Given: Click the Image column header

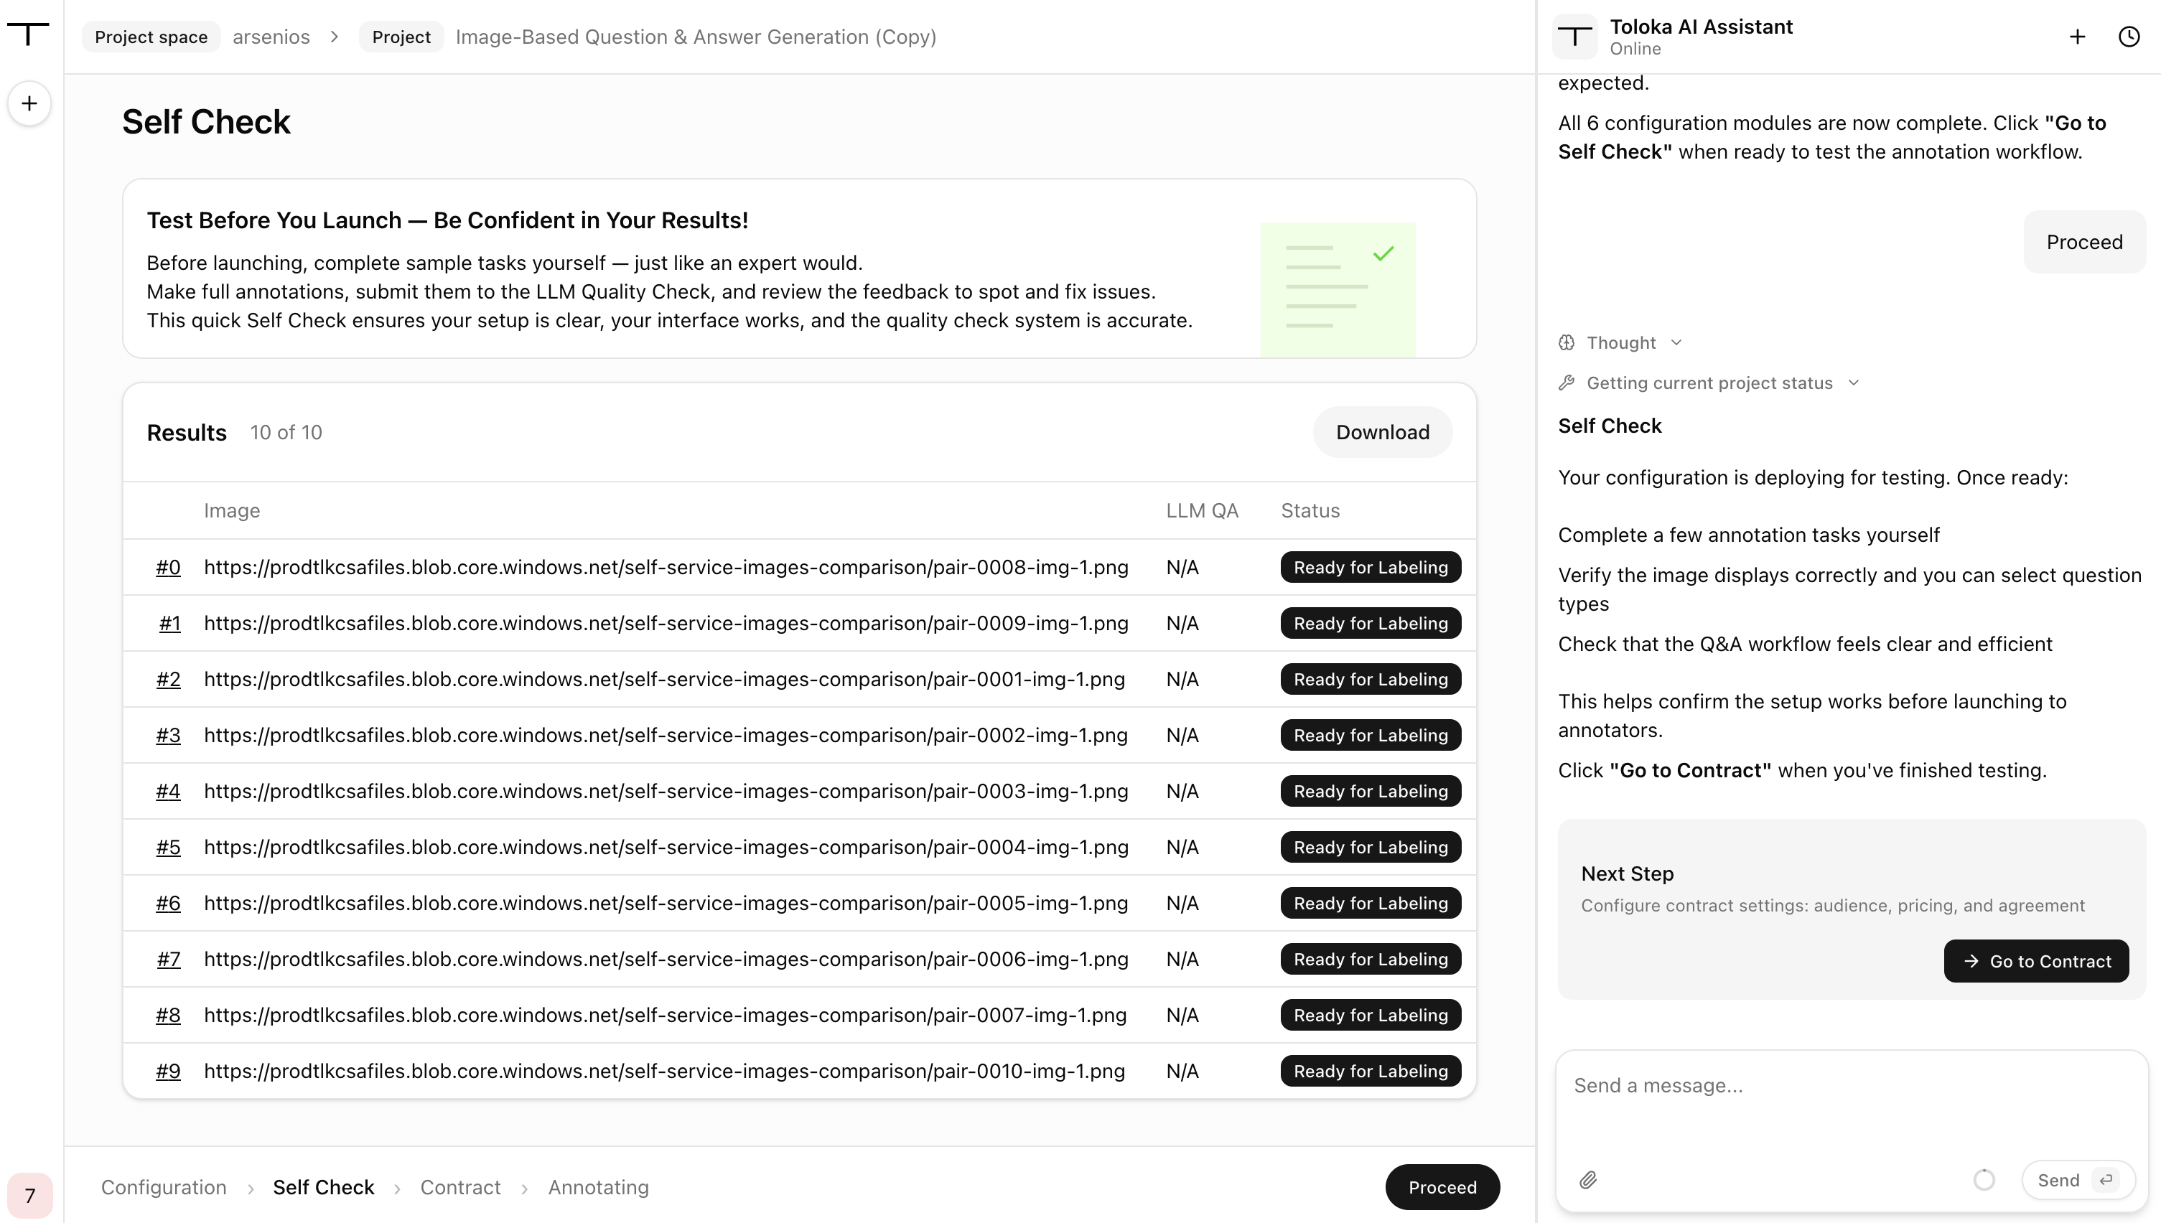Looking at the screenshot, I should click(x=232, y=511).
